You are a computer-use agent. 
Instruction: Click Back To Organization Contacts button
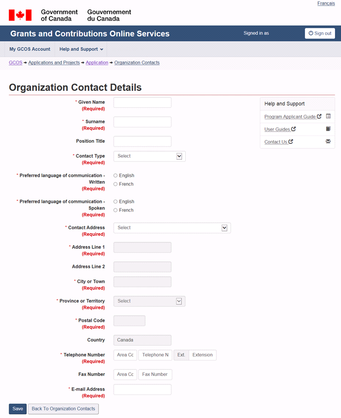coord(63,409)
